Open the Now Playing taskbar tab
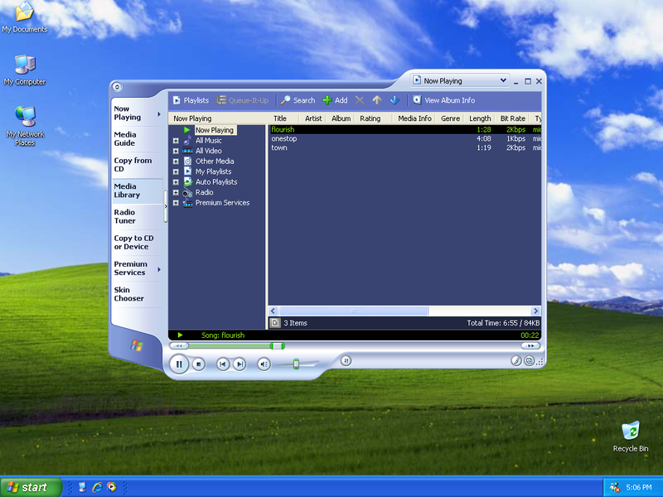The height and width of the screenshot is (497, 663). click(133, 113)
